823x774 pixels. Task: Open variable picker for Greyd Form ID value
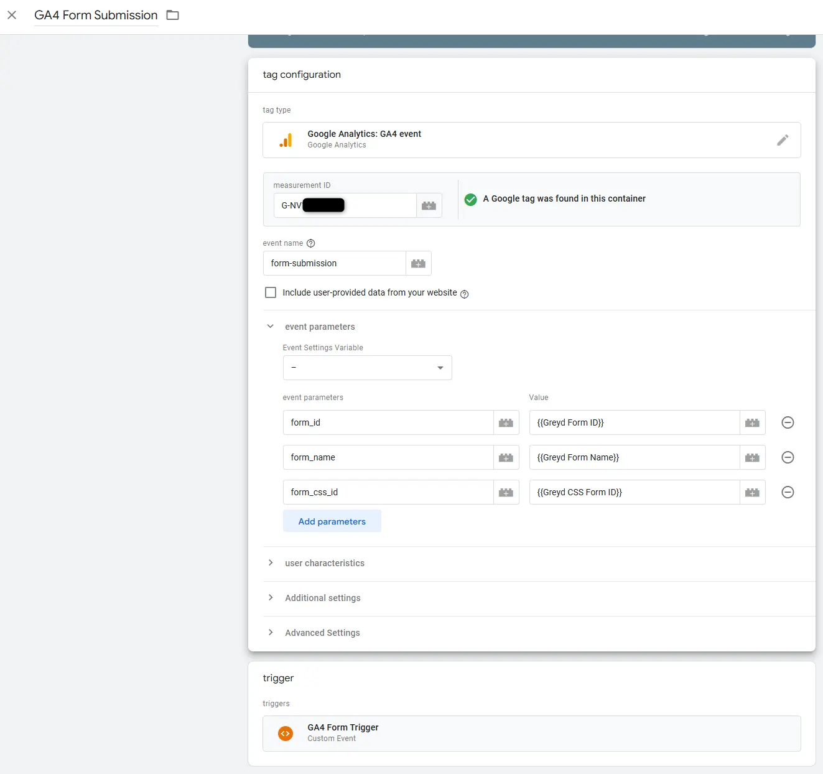752,422
